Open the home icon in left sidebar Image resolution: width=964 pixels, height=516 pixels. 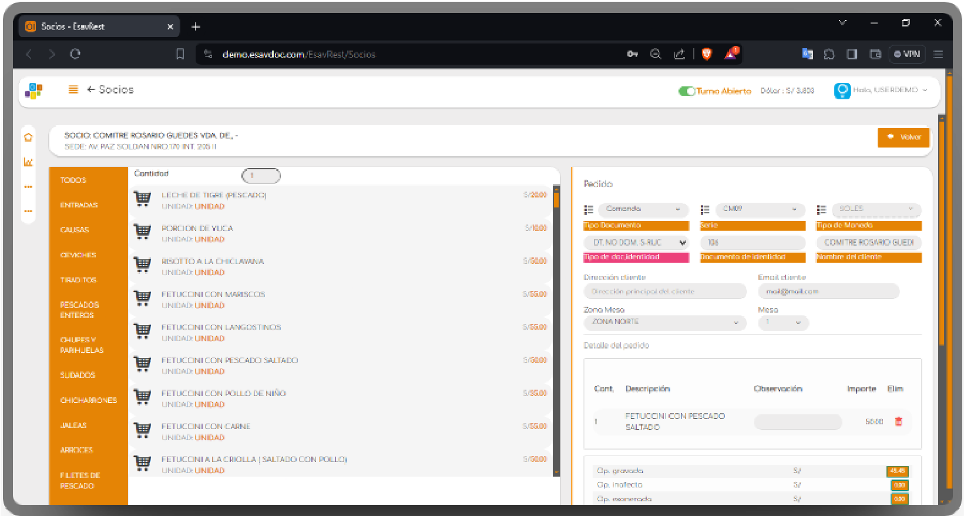28,138
